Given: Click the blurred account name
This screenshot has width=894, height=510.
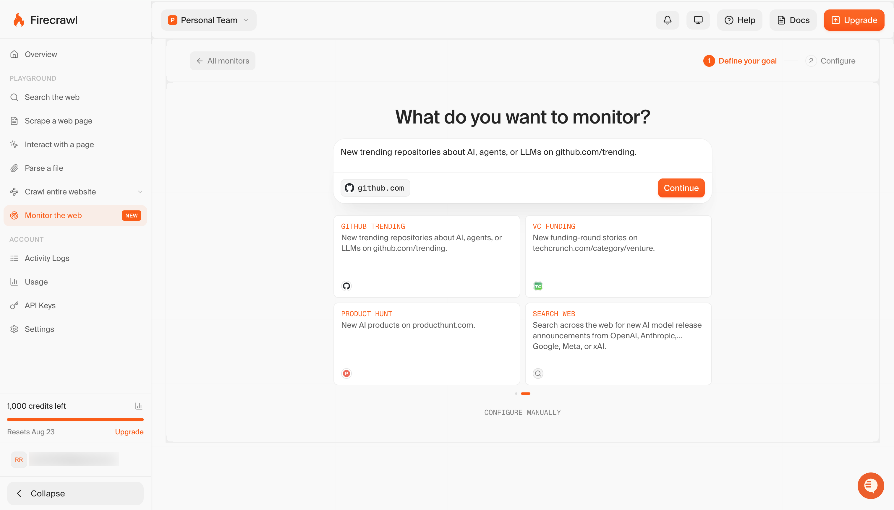Looking at the screenshot, I should [x=74, y=459].
